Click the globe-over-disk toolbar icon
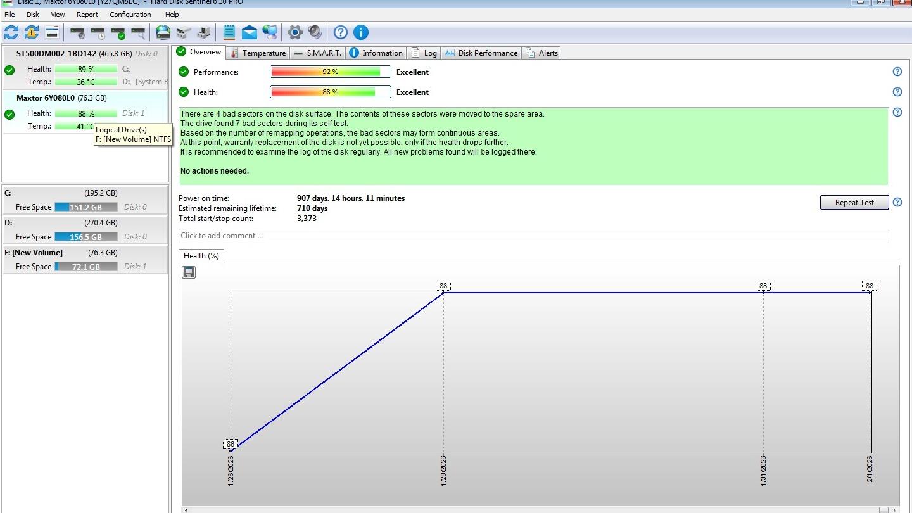The height and width of the screenshot is (513, 912). [163, 32]
